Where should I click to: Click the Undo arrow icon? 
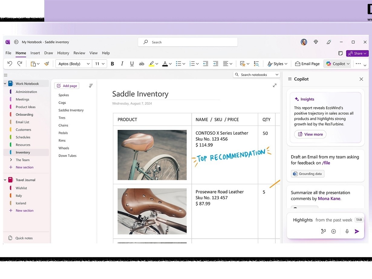point(10,64)
